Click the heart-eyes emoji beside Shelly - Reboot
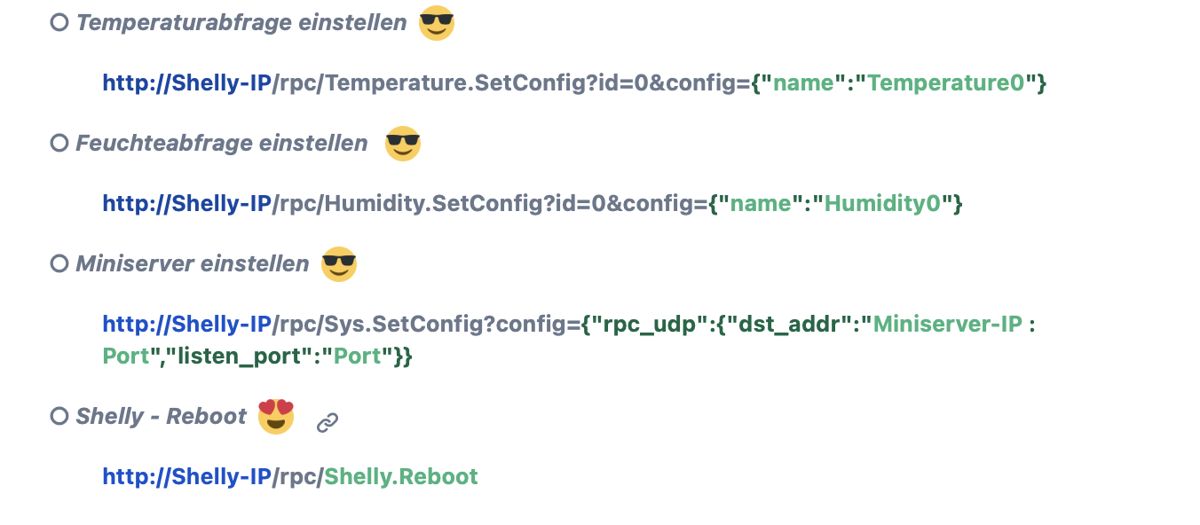The image size is (1200, 525). [x=276, y=416]
